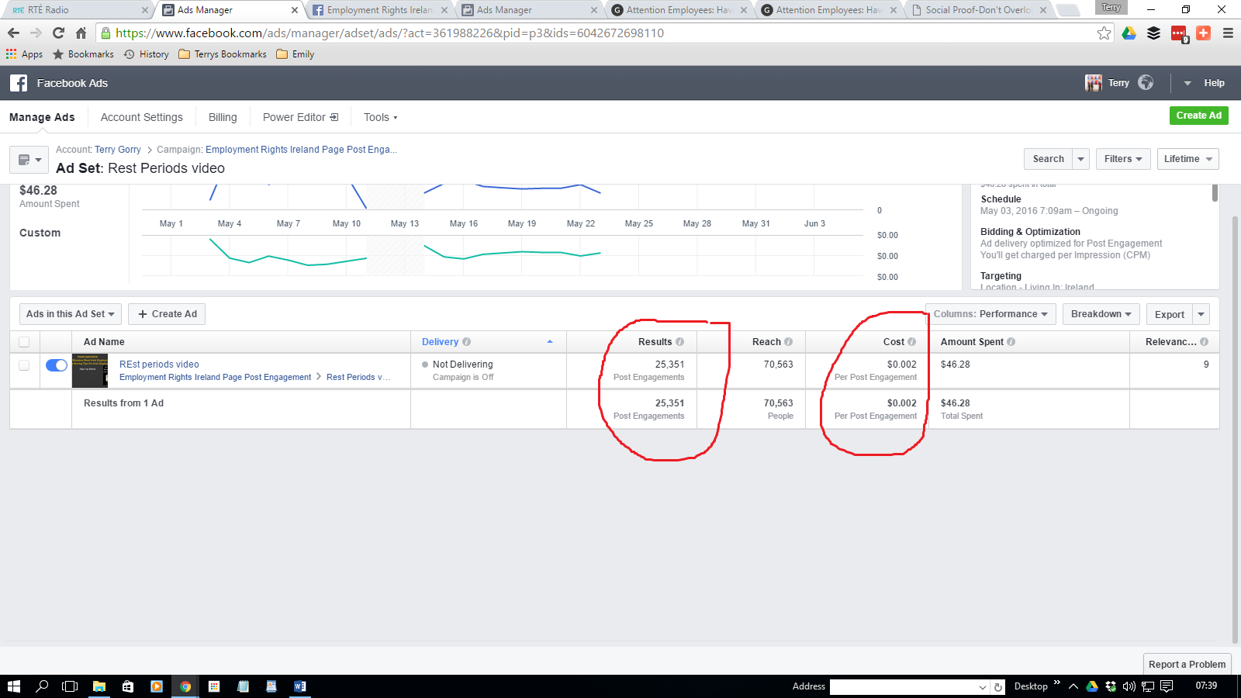
Task: Switch to Employment Rights Ireland browser tab
Action: pos(379,10)
